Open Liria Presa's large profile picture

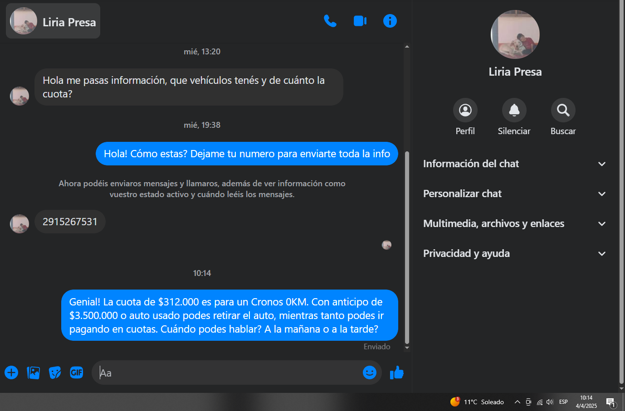(x=515, y=34)
